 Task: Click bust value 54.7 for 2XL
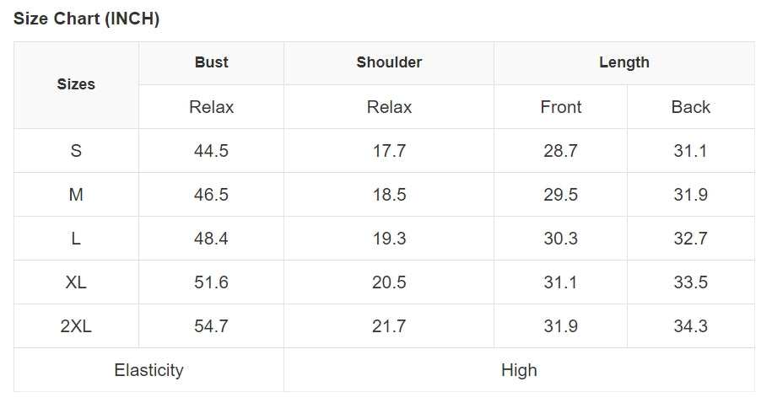coord(211,326)
